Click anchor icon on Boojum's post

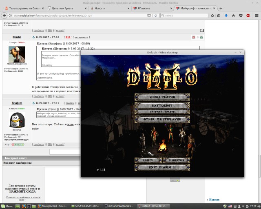(33, 103)
